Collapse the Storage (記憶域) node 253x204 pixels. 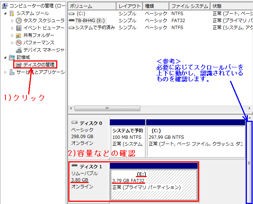tap(5, 57)
